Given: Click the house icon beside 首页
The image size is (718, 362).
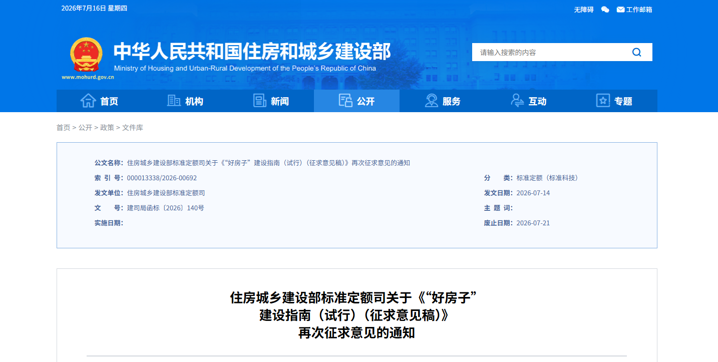Looking at the screenshot, I should click(x=88, y=101).
